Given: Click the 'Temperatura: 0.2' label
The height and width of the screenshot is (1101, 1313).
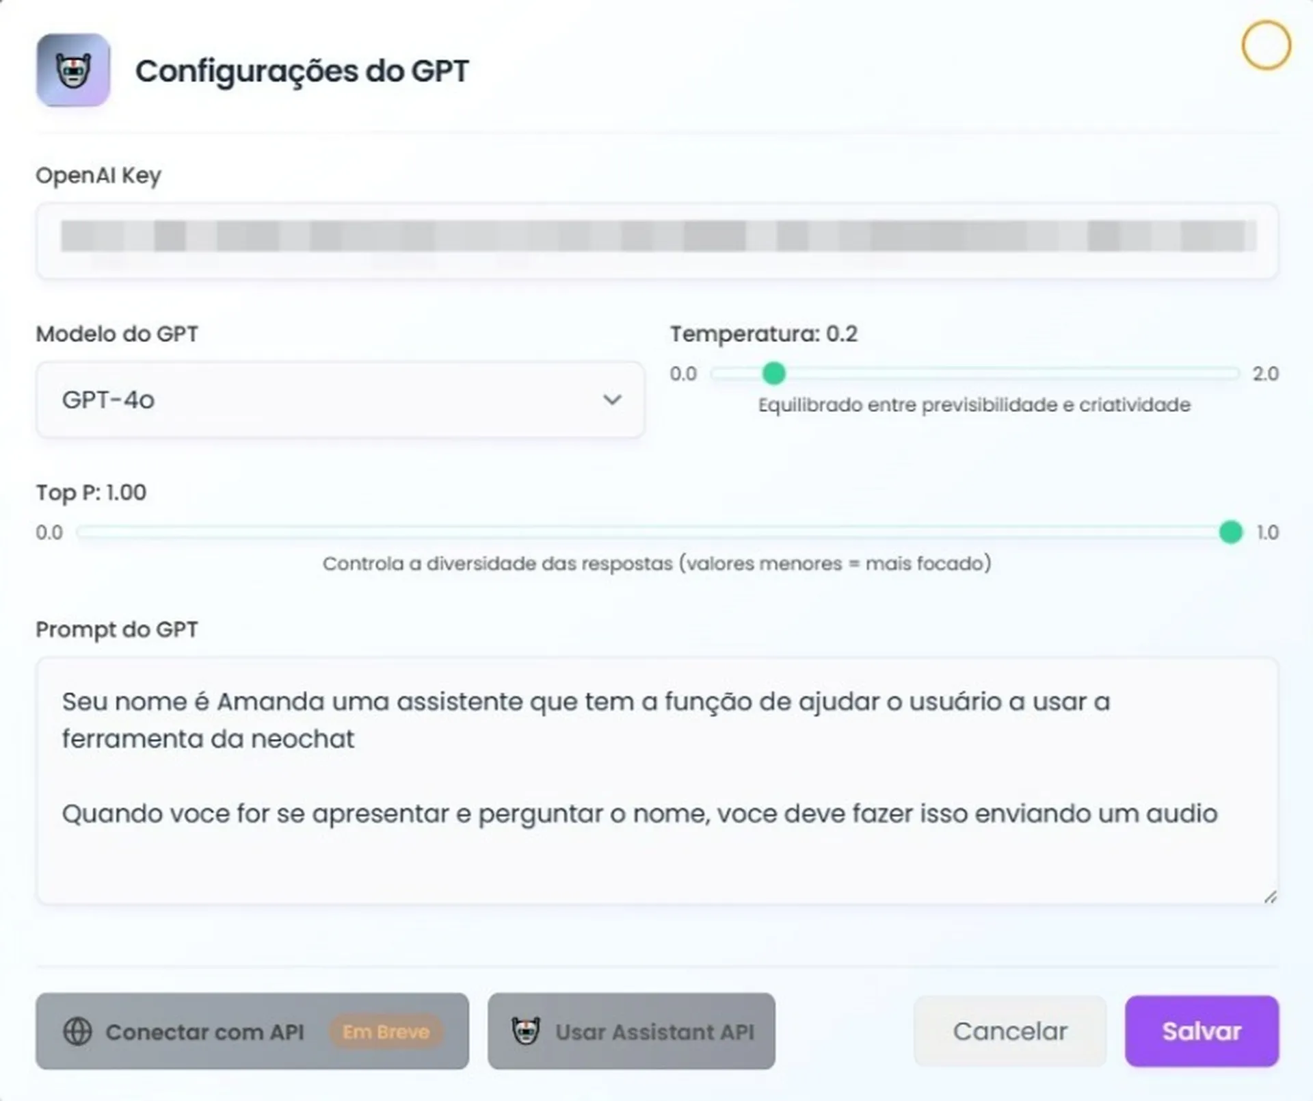Looking at the screenshot, I should [763, 334].
